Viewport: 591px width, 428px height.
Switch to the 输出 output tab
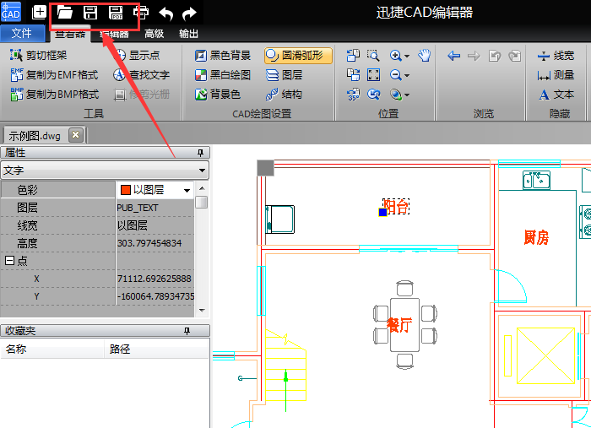(189, 34)
